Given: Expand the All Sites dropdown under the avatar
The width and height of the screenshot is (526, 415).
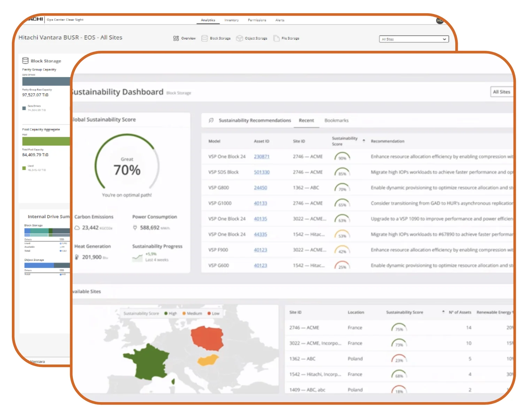Looking at the screenshot, I should point(413,39).
